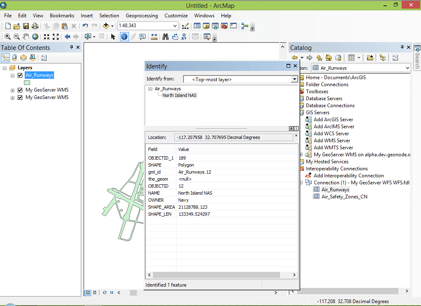Toggle Catalog Contents Panel icon

(x=395, y=58)
